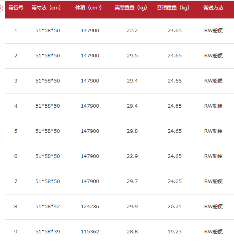This screenshot has height=242, width=234.
Task: Click the 箱寸法 (cm) column header
Action: click(x=46, y=8)
